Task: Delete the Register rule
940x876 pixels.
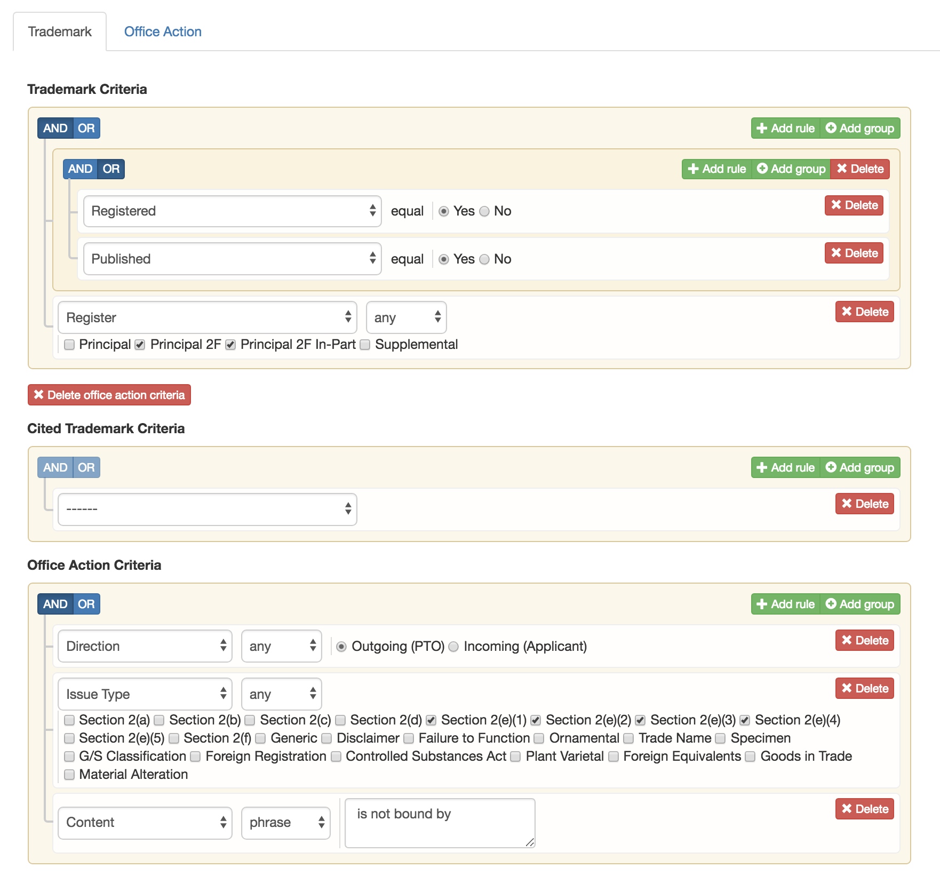Action: (x=864, y=312)
